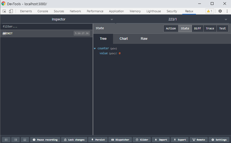The image size is (231, 143).
Task: Maximize the DevTools window
Action: coord(212,4)
